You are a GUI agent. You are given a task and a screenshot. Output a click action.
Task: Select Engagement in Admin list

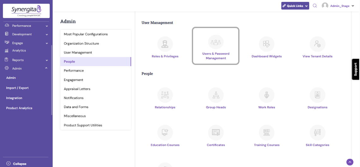coord(96,80)
